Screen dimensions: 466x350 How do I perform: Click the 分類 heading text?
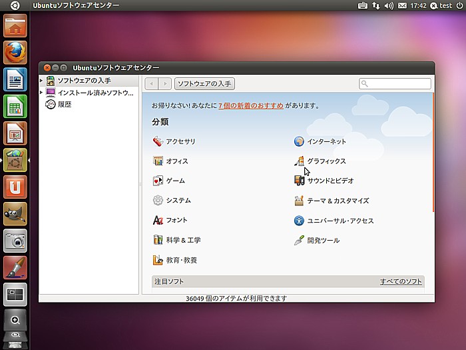click(160, 122)
